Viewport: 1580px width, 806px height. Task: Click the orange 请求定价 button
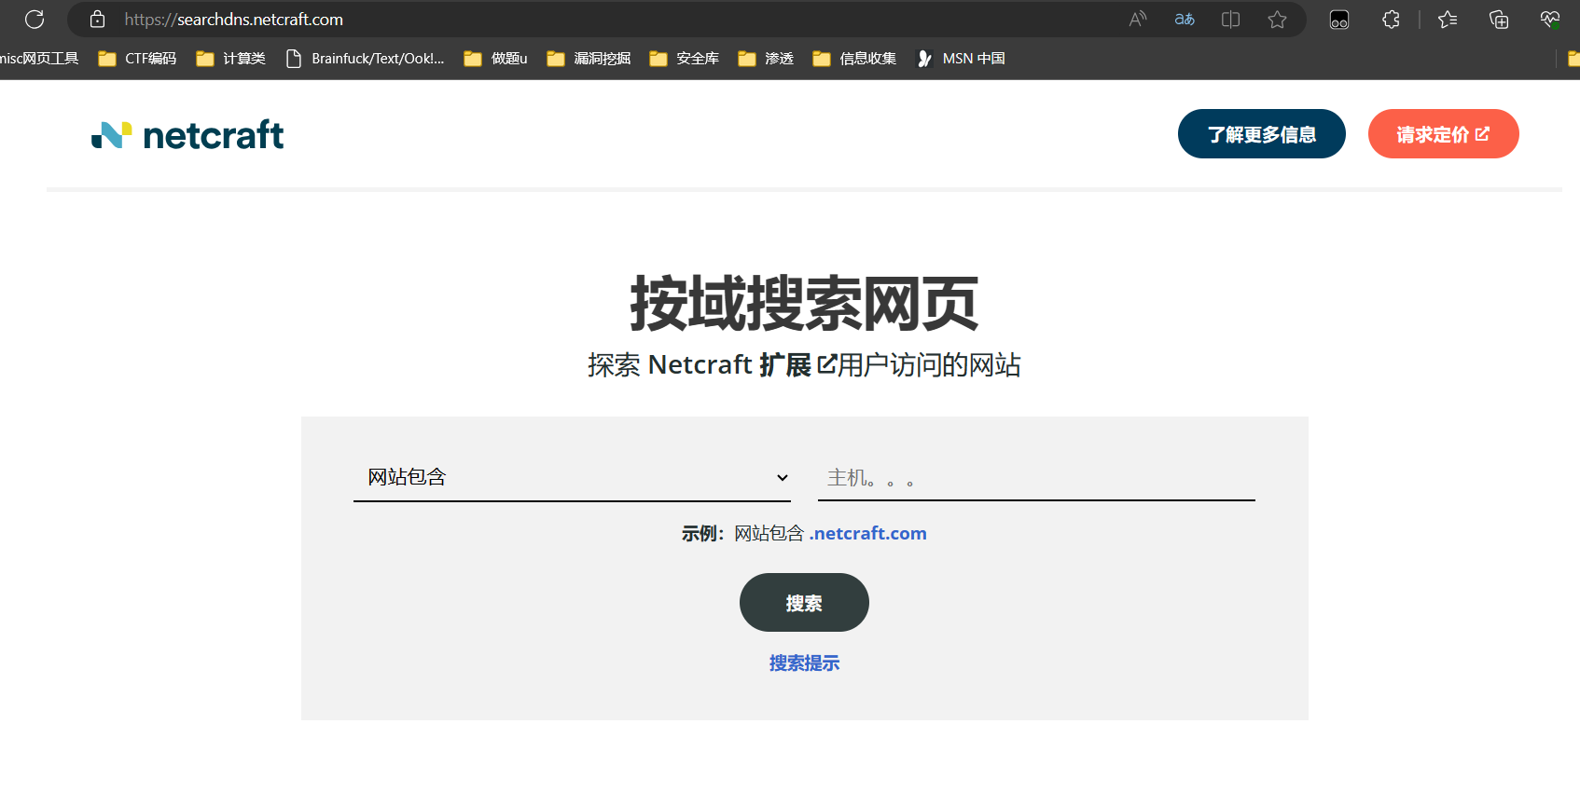(1443, 134)
